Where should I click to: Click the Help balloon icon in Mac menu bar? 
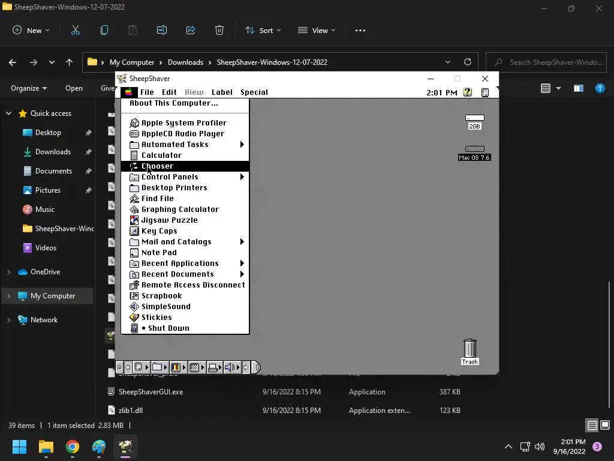click(x=467, y=92)
